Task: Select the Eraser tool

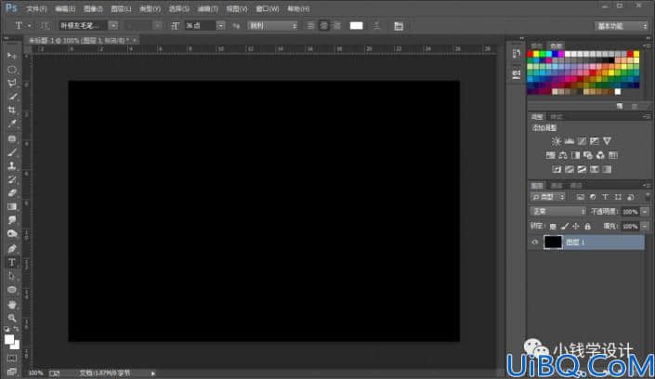Action: pyautogui.click(x=12, y=193)
